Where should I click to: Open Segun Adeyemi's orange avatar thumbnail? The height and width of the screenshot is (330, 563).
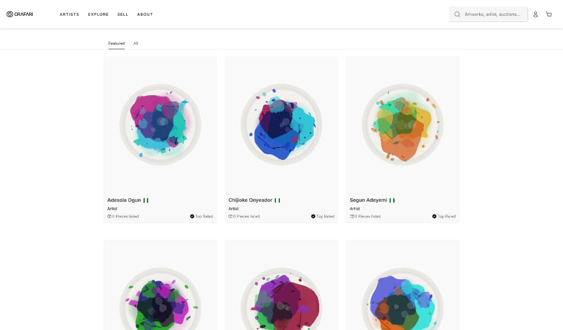(x=403, y=124)
